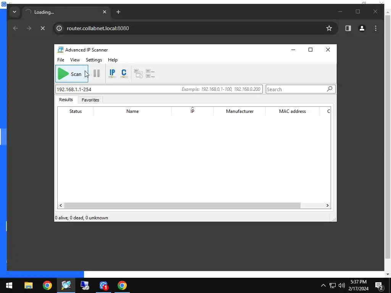Click Advanced IP Scanner taskbar icon
Image resolution: width=391 pixels, height=293 pixels.
click(66, 285)
